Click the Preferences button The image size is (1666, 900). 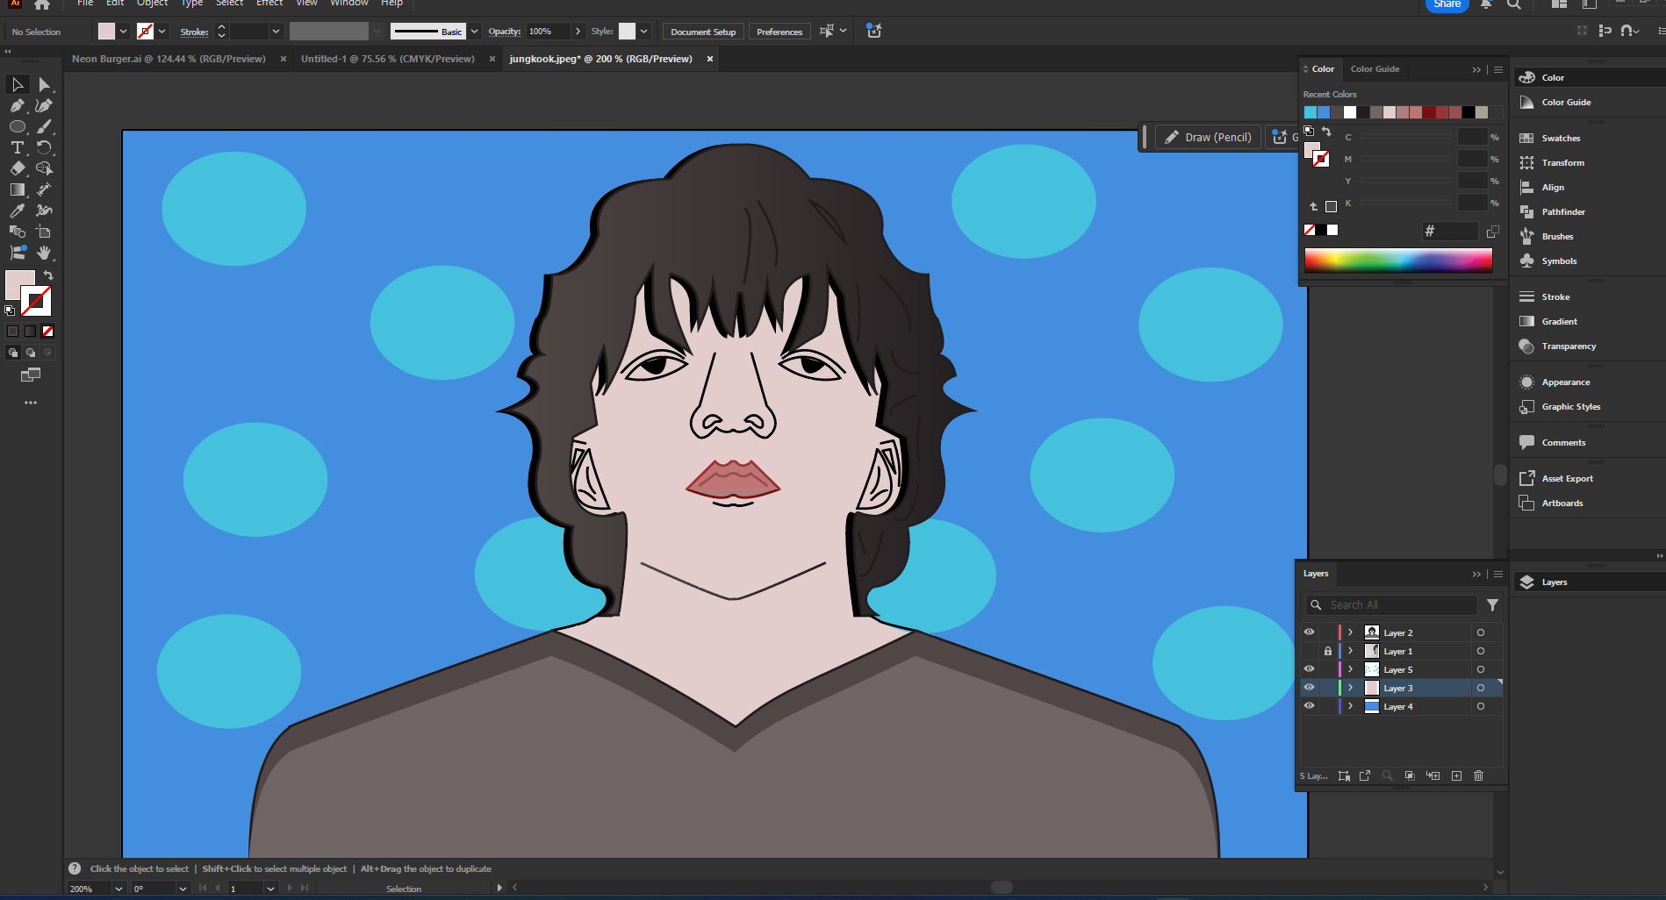[779, 31]
